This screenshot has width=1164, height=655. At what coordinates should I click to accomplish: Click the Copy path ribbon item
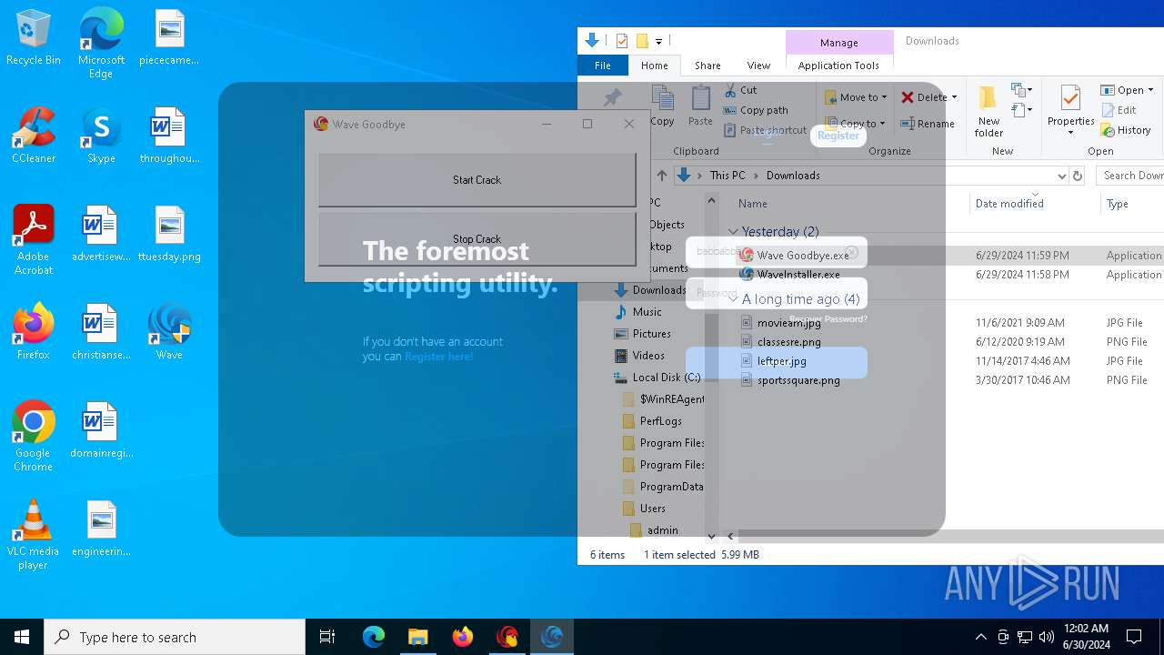coord(756,110)
